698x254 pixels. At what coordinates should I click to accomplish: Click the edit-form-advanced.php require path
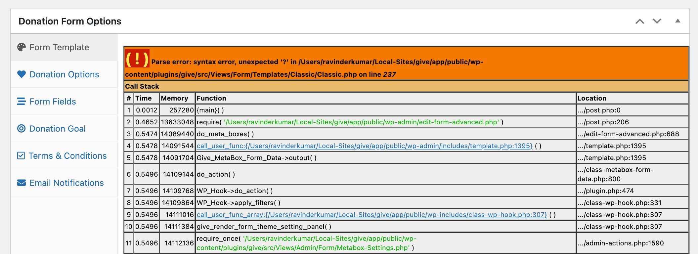(x=361, y=122)
